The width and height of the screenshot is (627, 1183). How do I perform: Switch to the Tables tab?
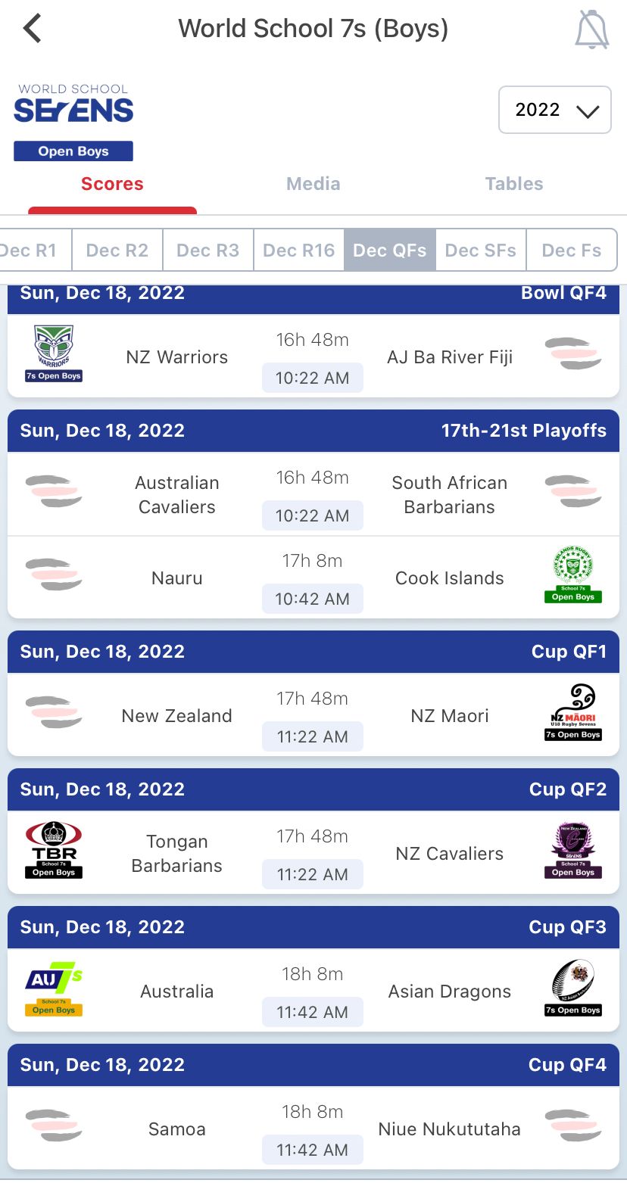point(514,184)
